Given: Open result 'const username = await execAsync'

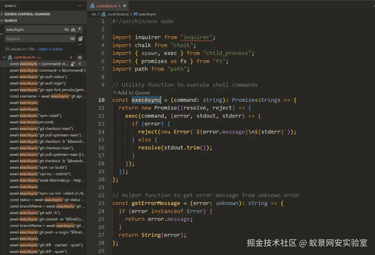Looking at the screenshot, I should tap(48, 96).
